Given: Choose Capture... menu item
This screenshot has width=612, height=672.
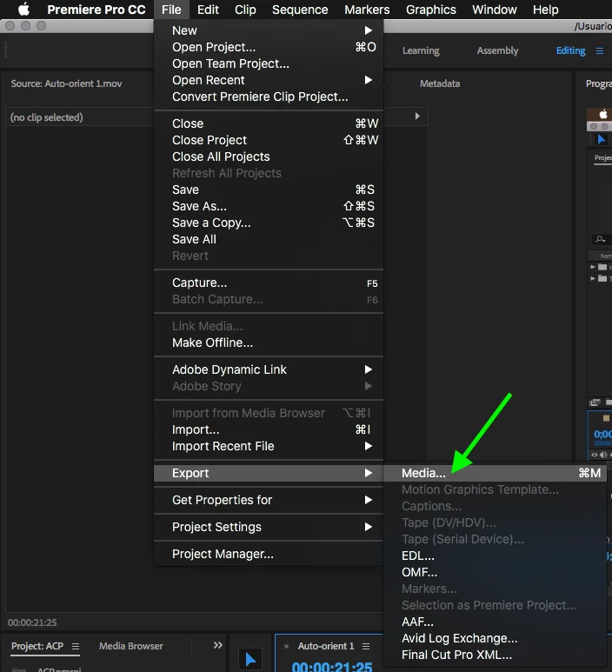Looking at the screenshot, I should click(269, 283).
